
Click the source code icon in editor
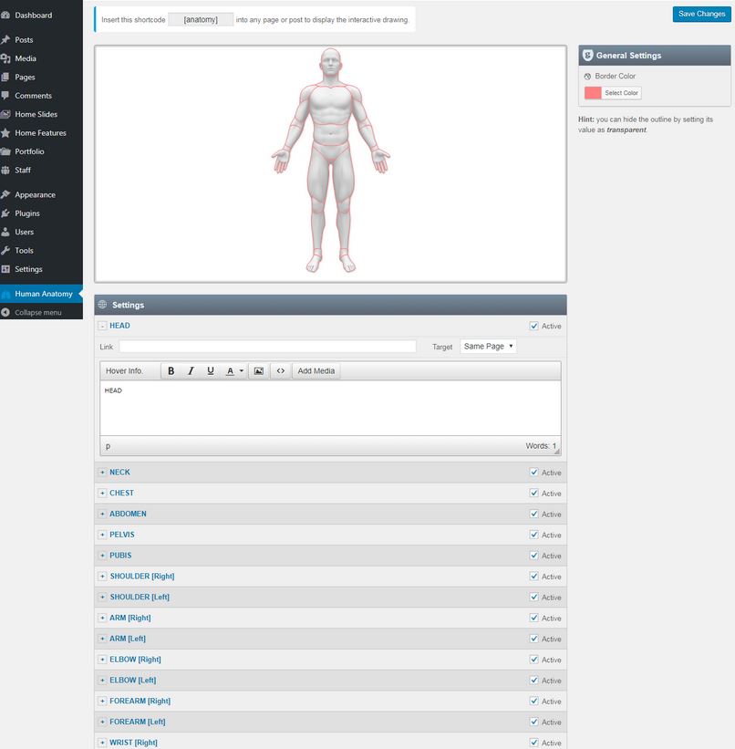pyautogui.click(x=281, y=370)
